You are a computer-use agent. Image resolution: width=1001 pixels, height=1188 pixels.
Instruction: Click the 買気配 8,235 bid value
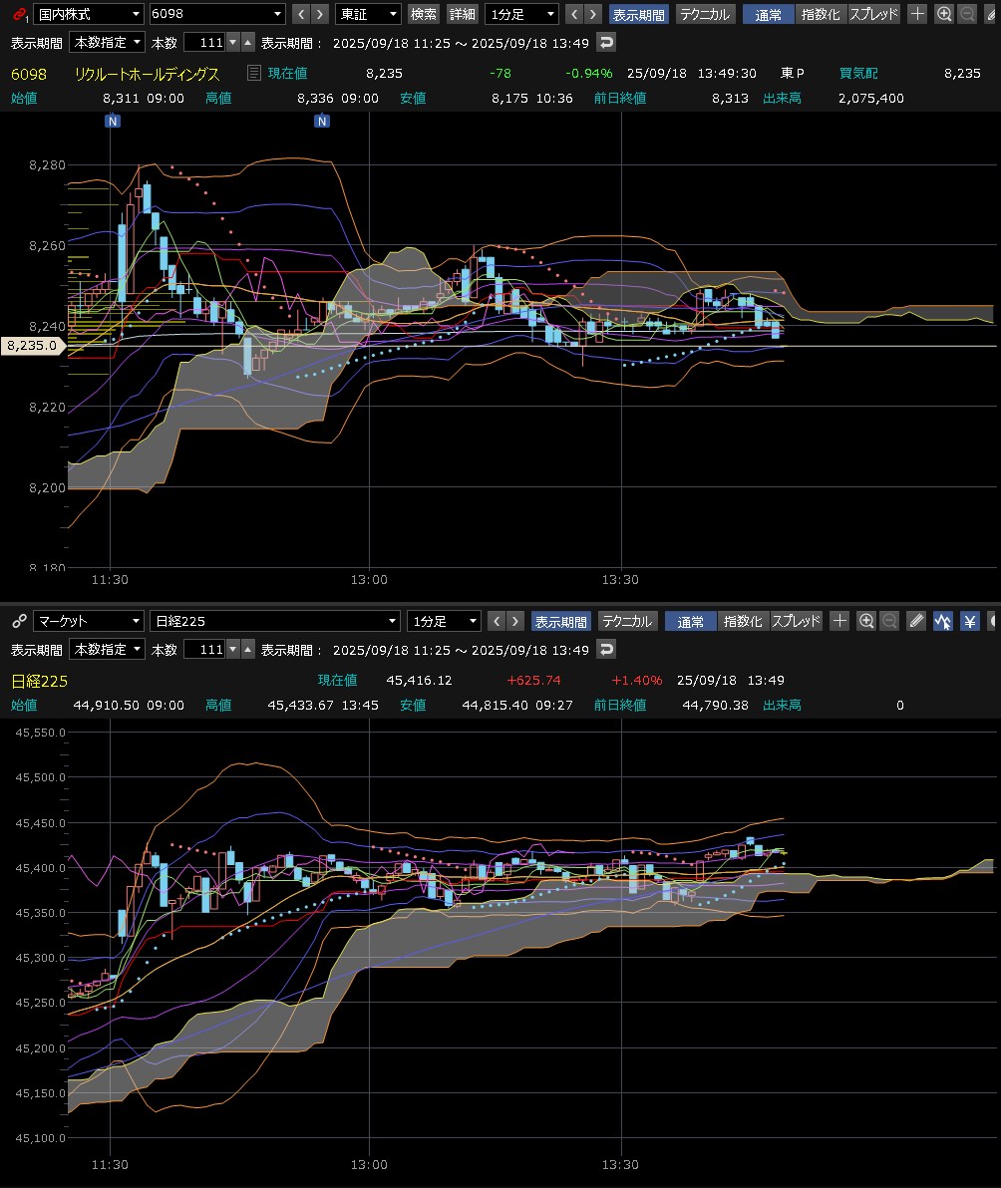point(962,74)
